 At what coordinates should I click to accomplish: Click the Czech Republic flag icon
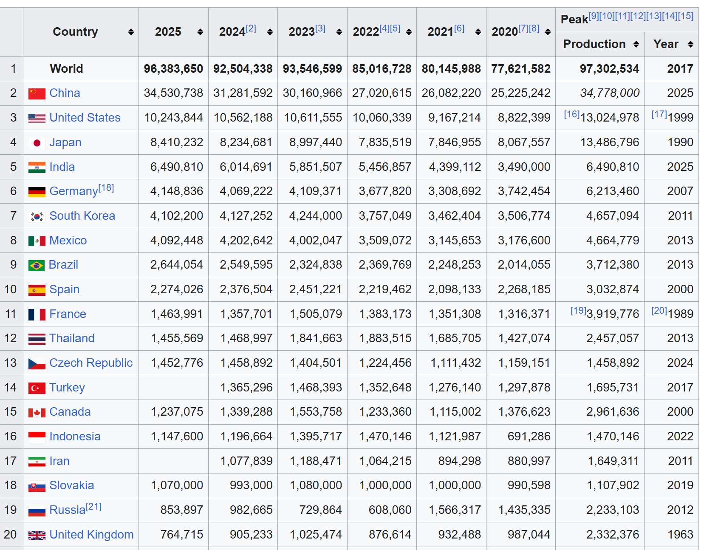click(x=37, y=363)
